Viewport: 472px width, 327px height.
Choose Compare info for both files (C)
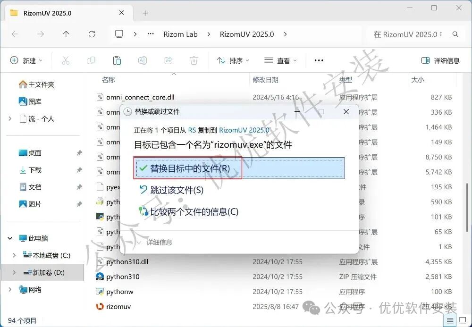(x=189, y=211)
